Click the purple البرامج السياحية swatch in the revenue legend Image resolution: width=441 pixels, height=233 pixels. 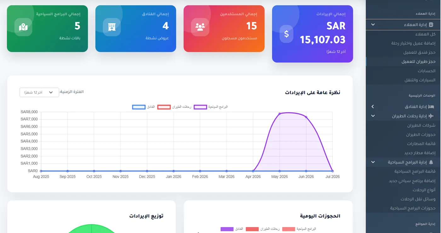200,107
